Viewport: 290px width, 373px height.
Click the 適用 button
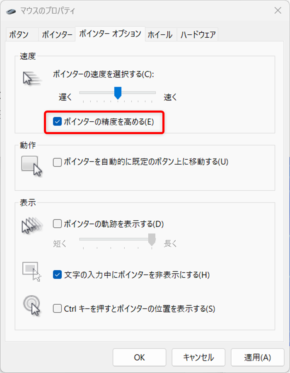[x=258, y=357]
